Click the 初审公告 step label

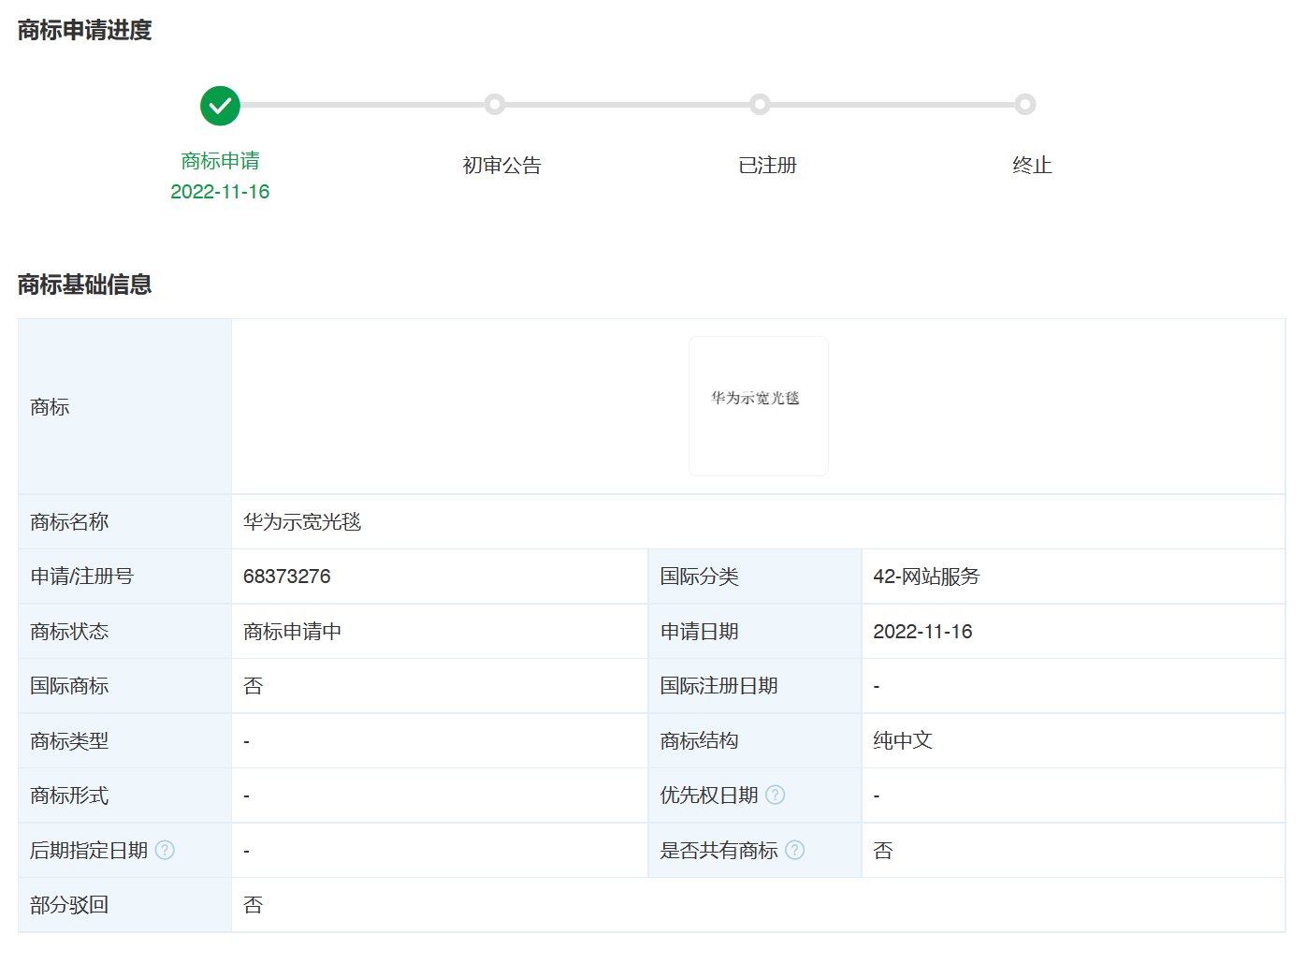(x=501, y=166)
